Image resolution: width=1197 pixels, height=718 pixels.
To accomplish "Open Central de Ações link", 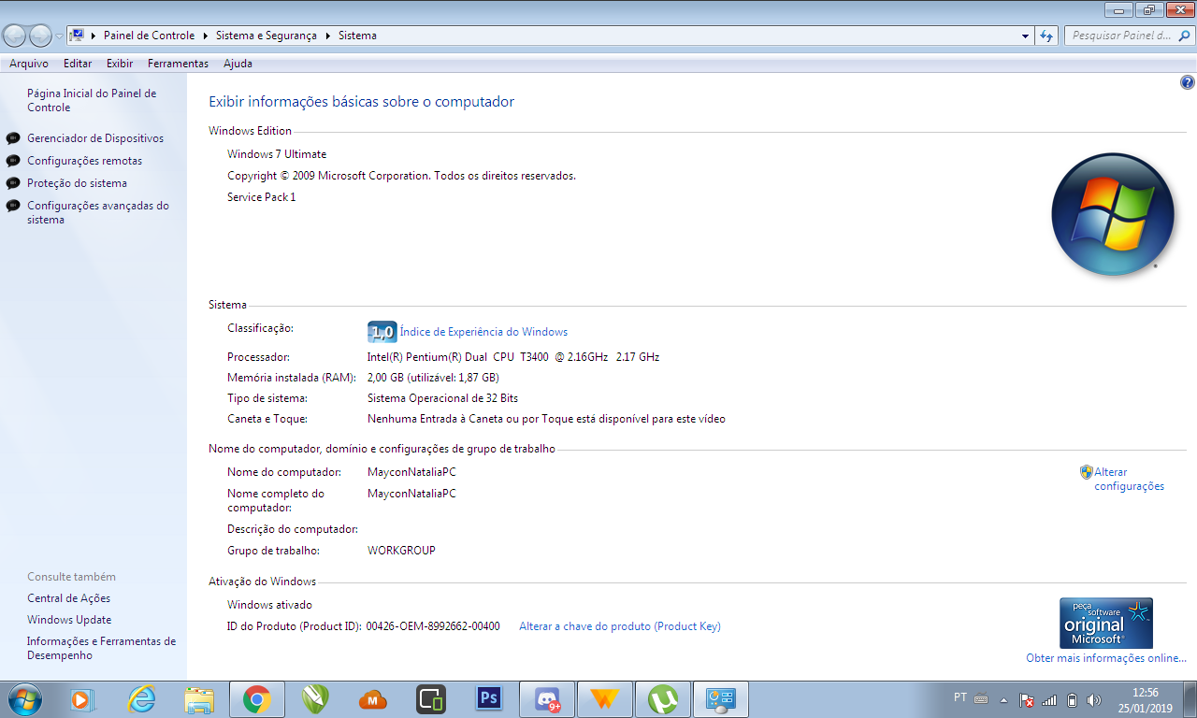I will (x=68, y=598).
